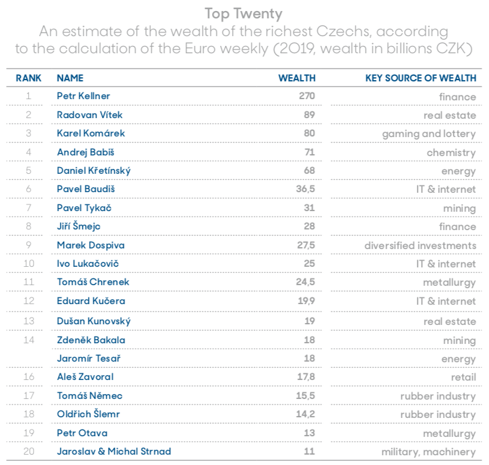The height and width of the screenshot is (465, 489).
Task: Select the name Radovan Vítek
Action: point(89,115)
